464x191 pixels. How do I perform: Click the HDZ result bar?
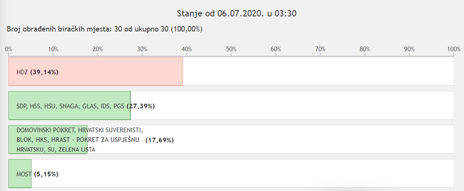pos(95,71)
